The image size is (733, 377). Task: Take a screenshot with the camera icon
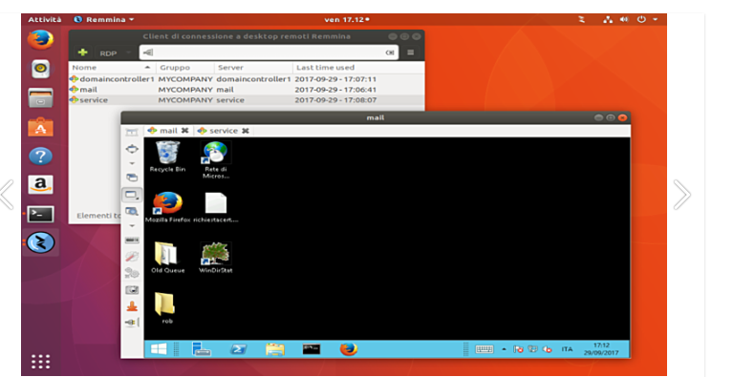[132, 290]
